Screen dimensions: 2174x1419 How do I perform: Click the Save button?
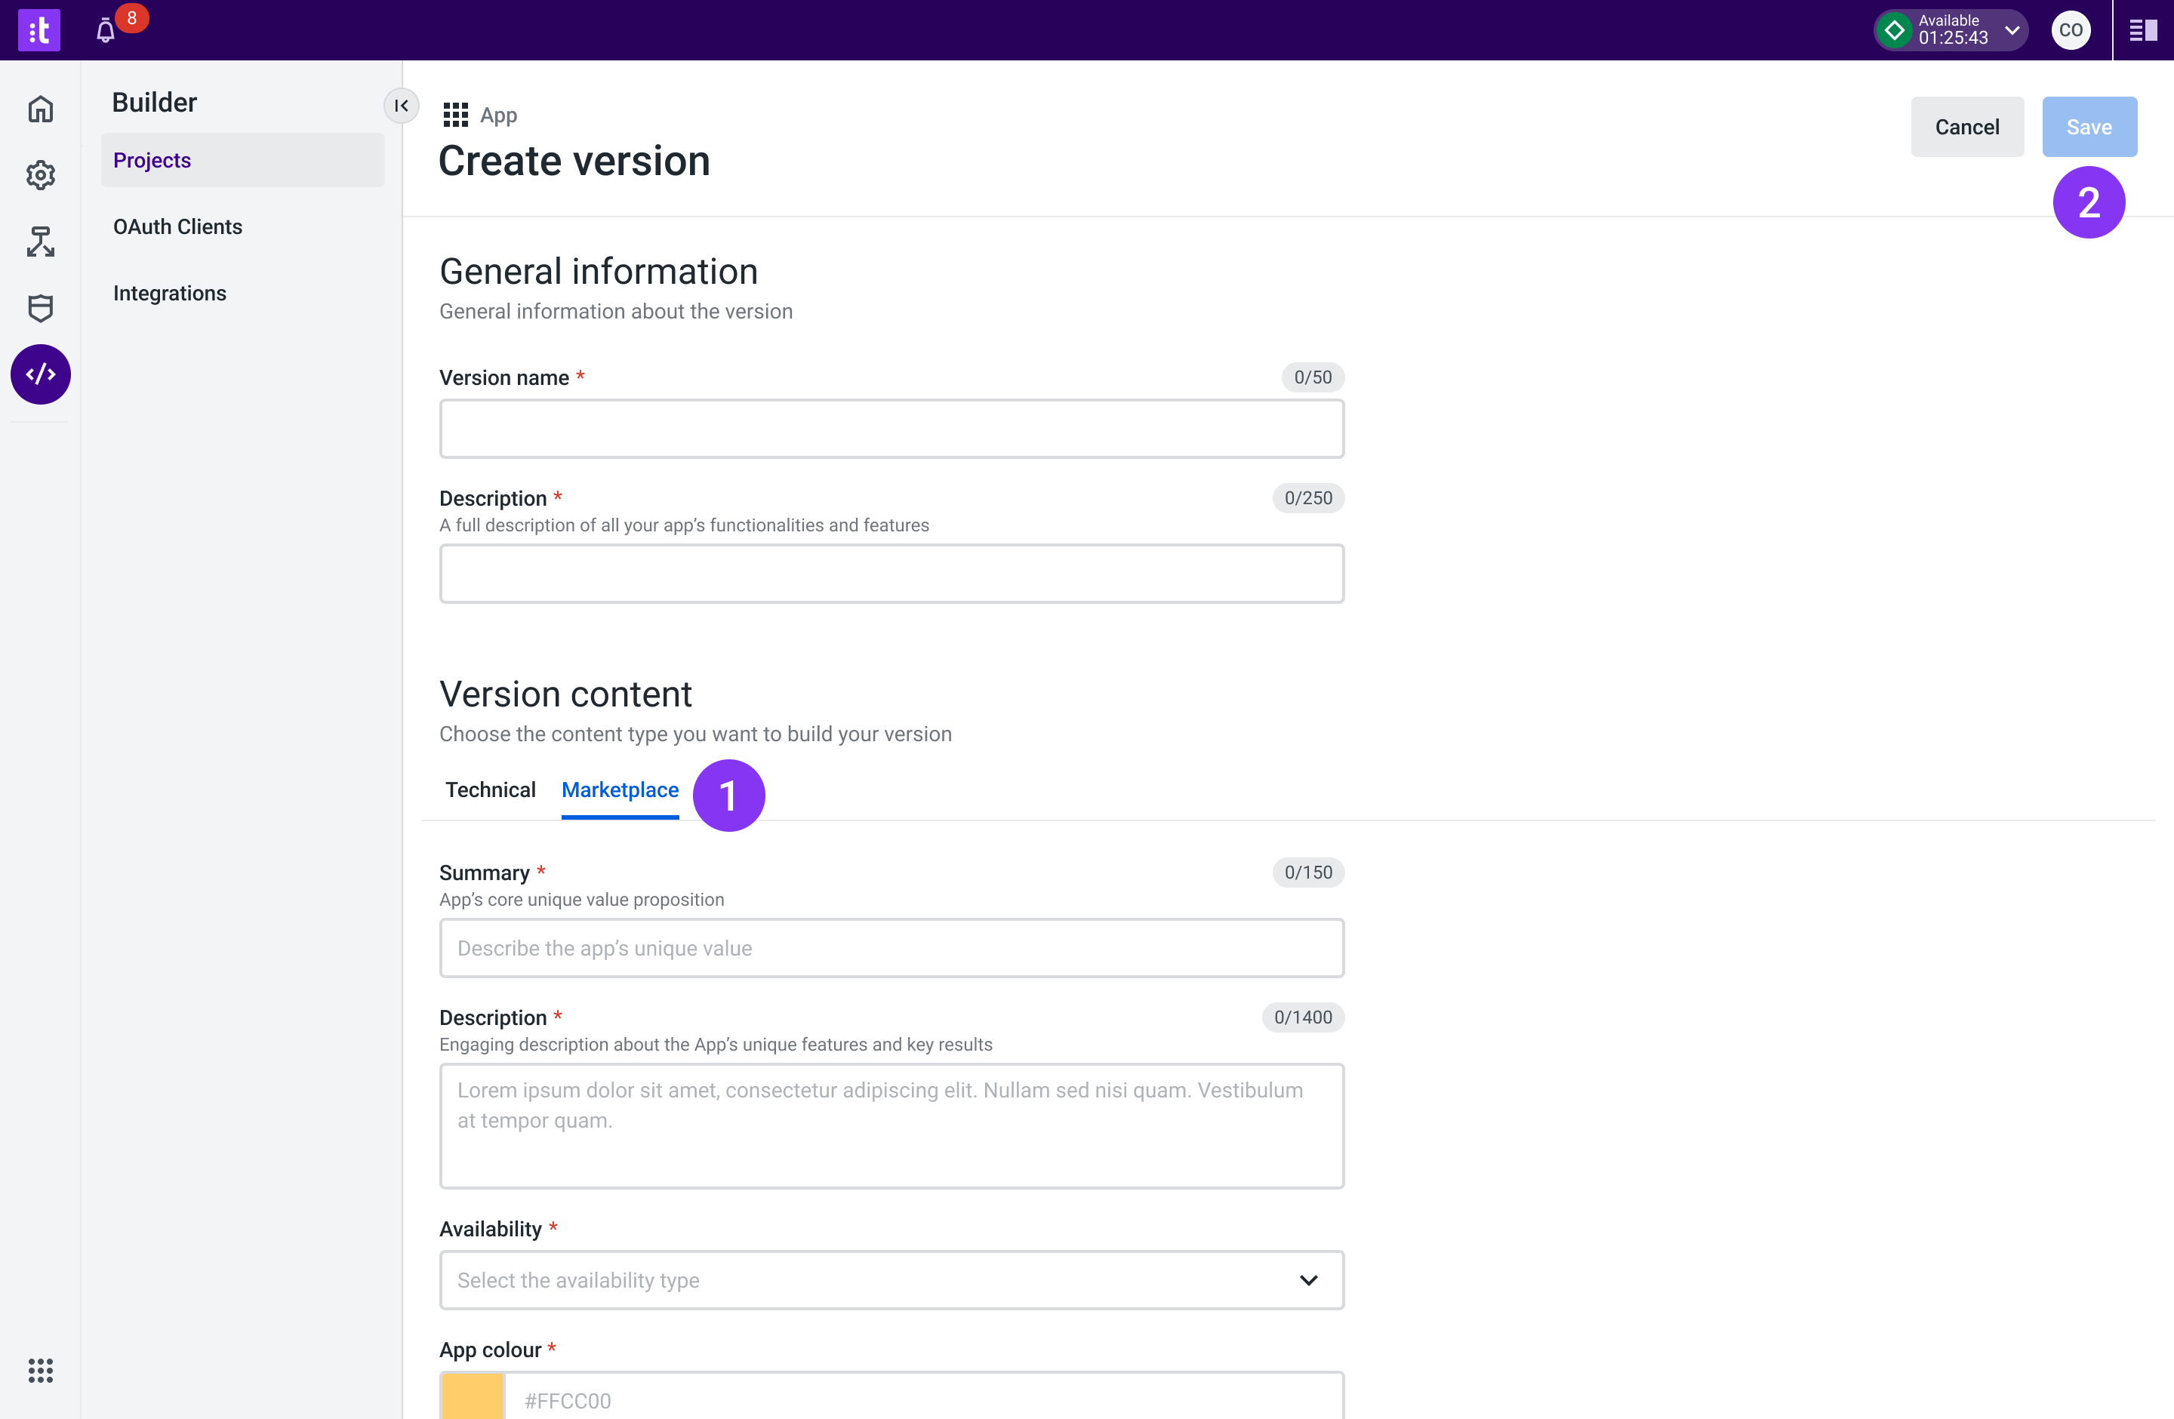point(2088,127)
